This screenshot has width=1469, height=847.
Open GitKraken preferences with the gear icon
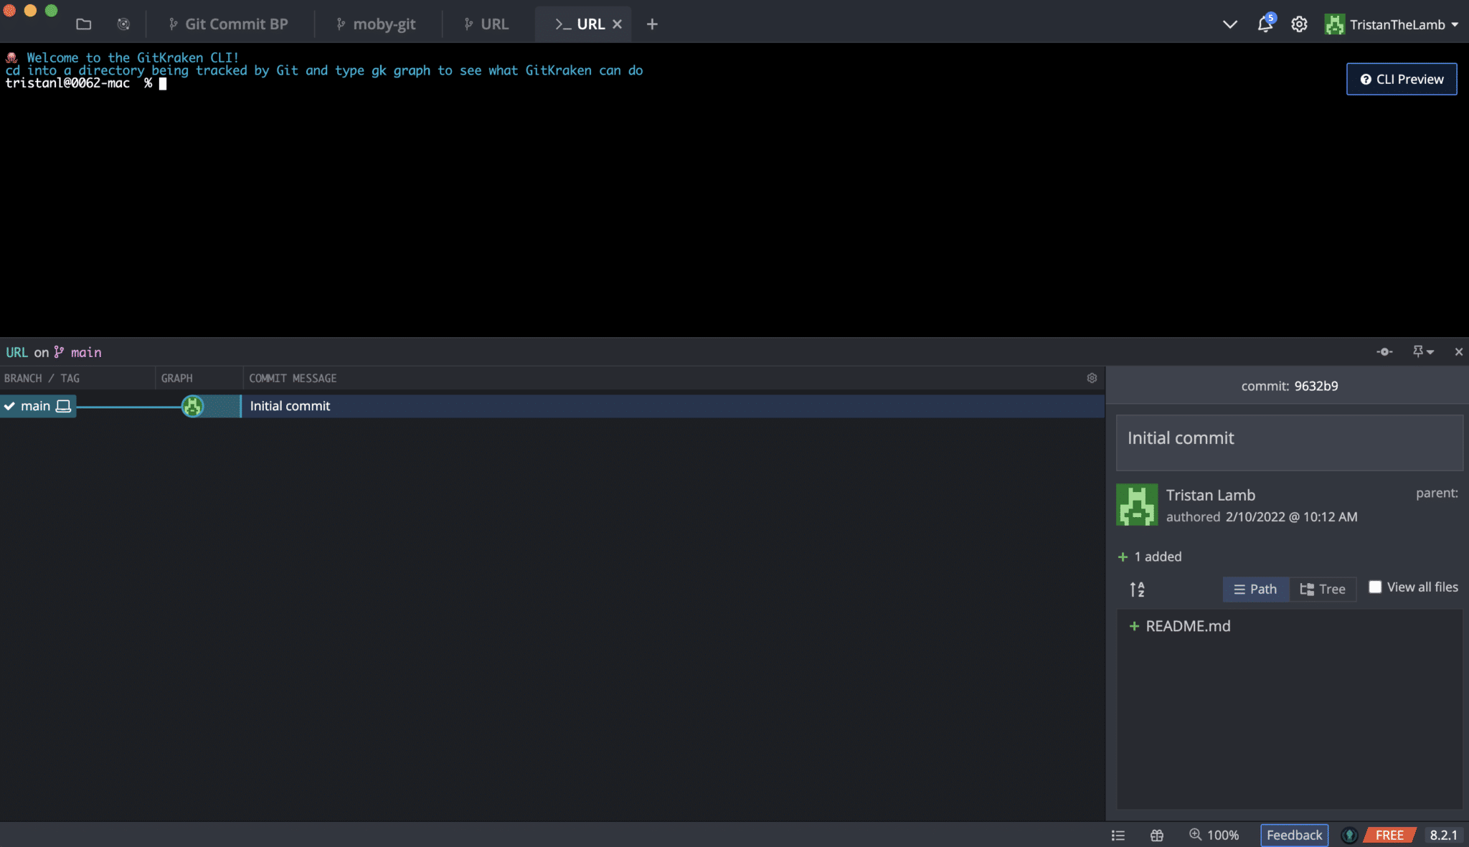click(x=1300, y=24)
